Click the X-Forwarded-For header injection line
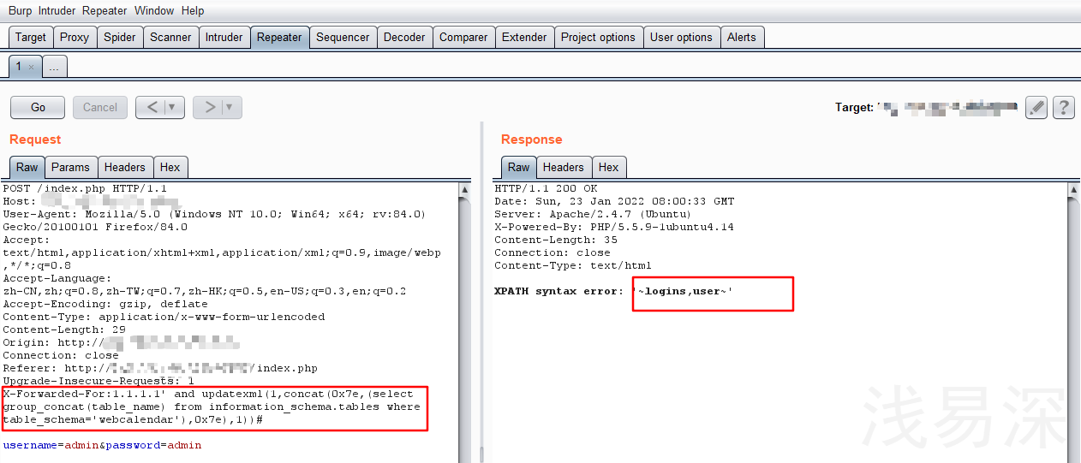The height and width of the screenshot is (463, 1081). 212,407
